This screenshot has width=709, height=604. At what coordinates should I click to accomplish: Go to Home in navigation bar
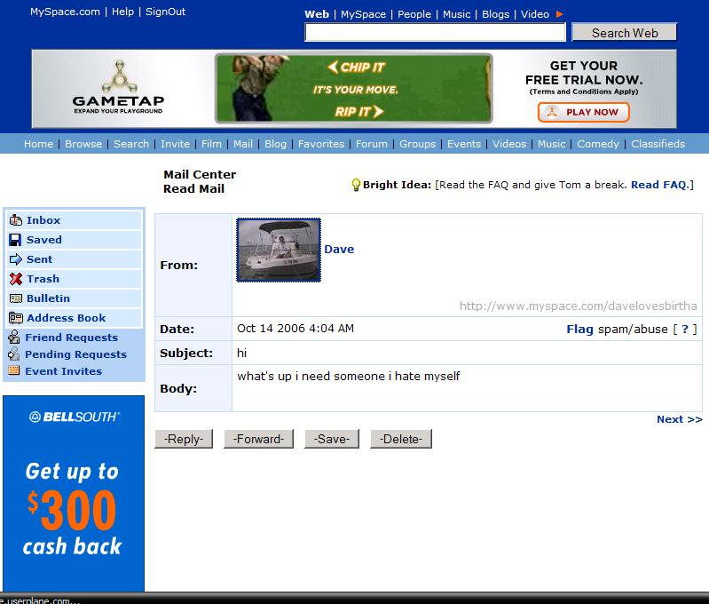(x=38, y=144)
